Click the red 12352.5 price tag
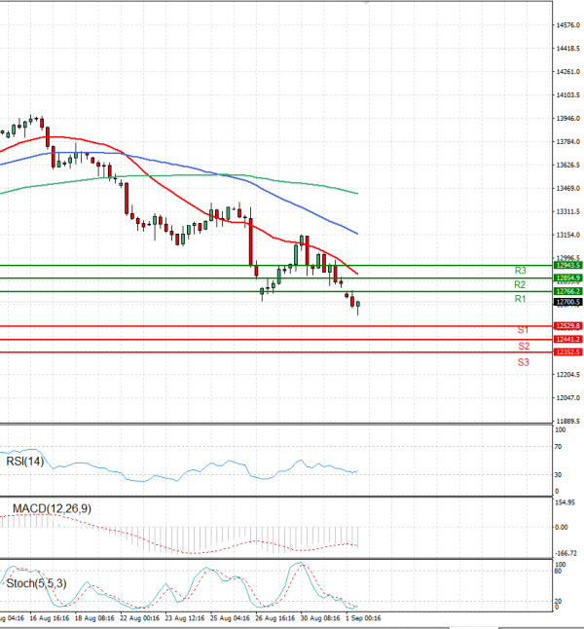The width and height of the screenshot is (584, 629). 567,351
